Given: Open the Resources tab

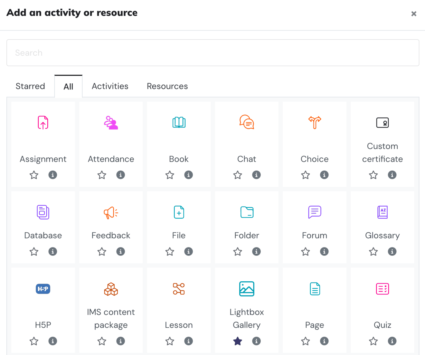Looking at the screenshot, I should pyautogui.click(x=167, y=86).
